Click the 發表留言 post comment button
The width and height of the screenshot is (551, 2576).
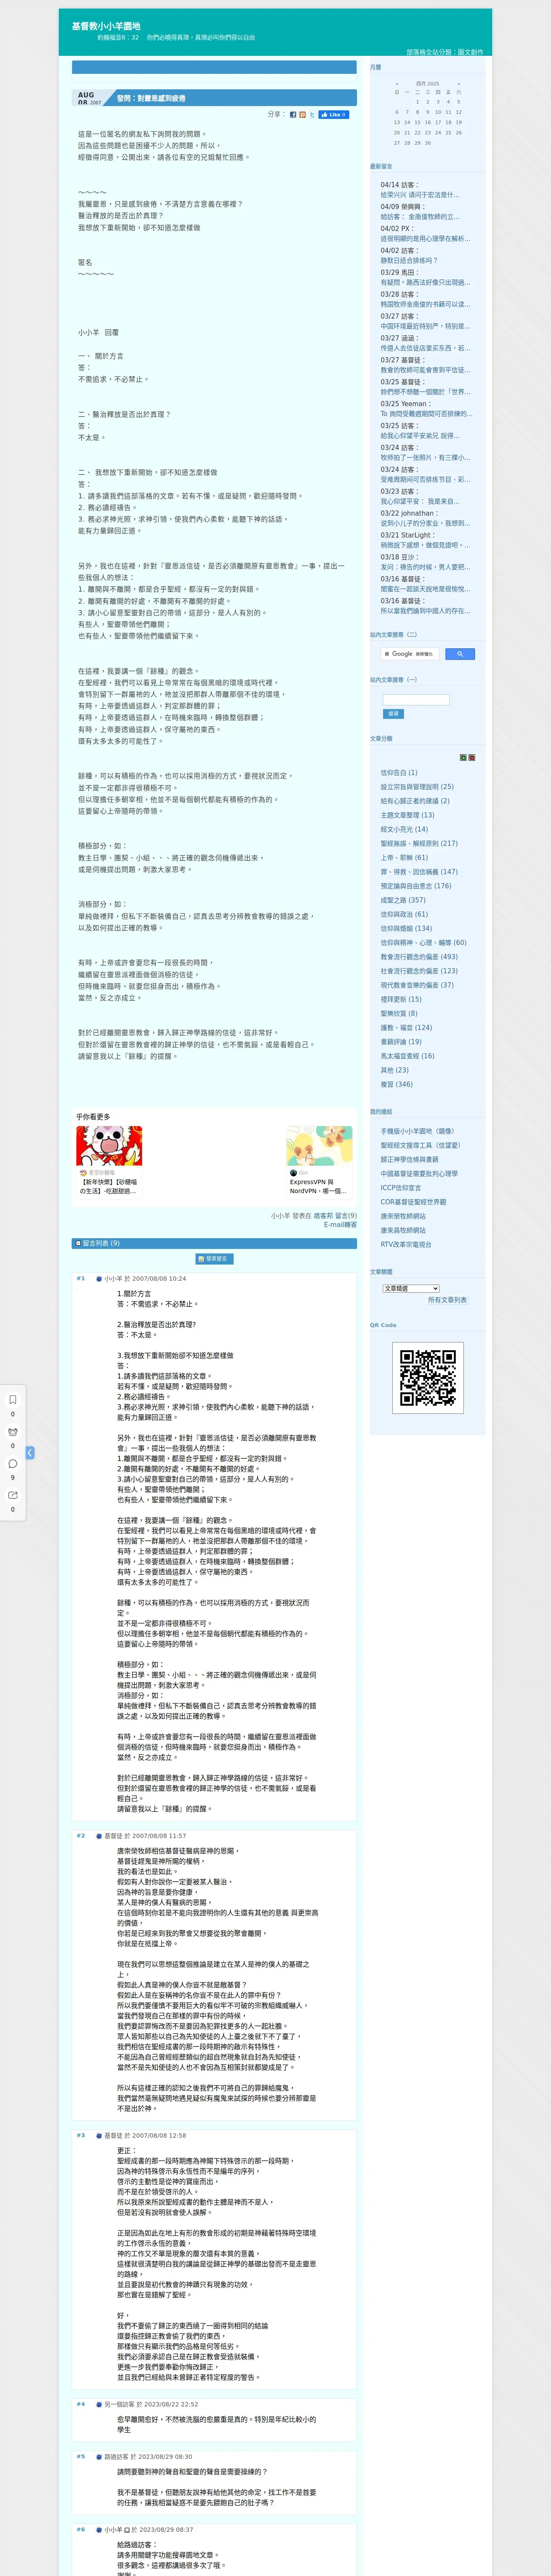[x=214, y=1259]
